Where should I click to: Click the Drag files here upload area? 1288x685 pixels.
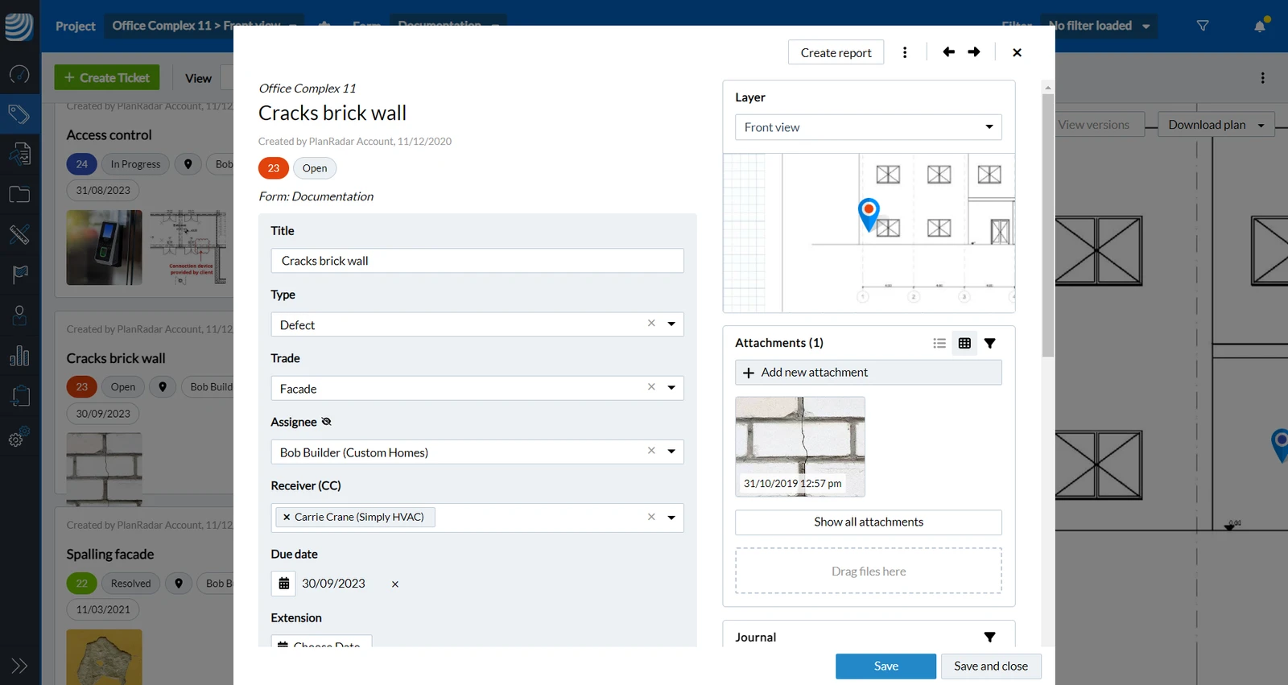click(869, 572)
